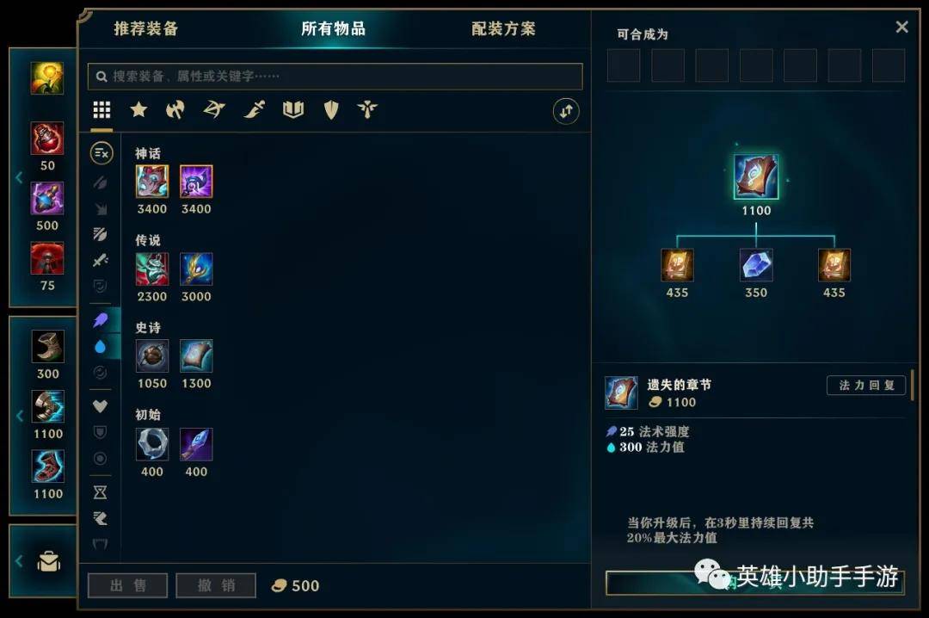Screen dimensions: 929x618
Task: Open the 配装方案 tab
Action: click(503, 28)
